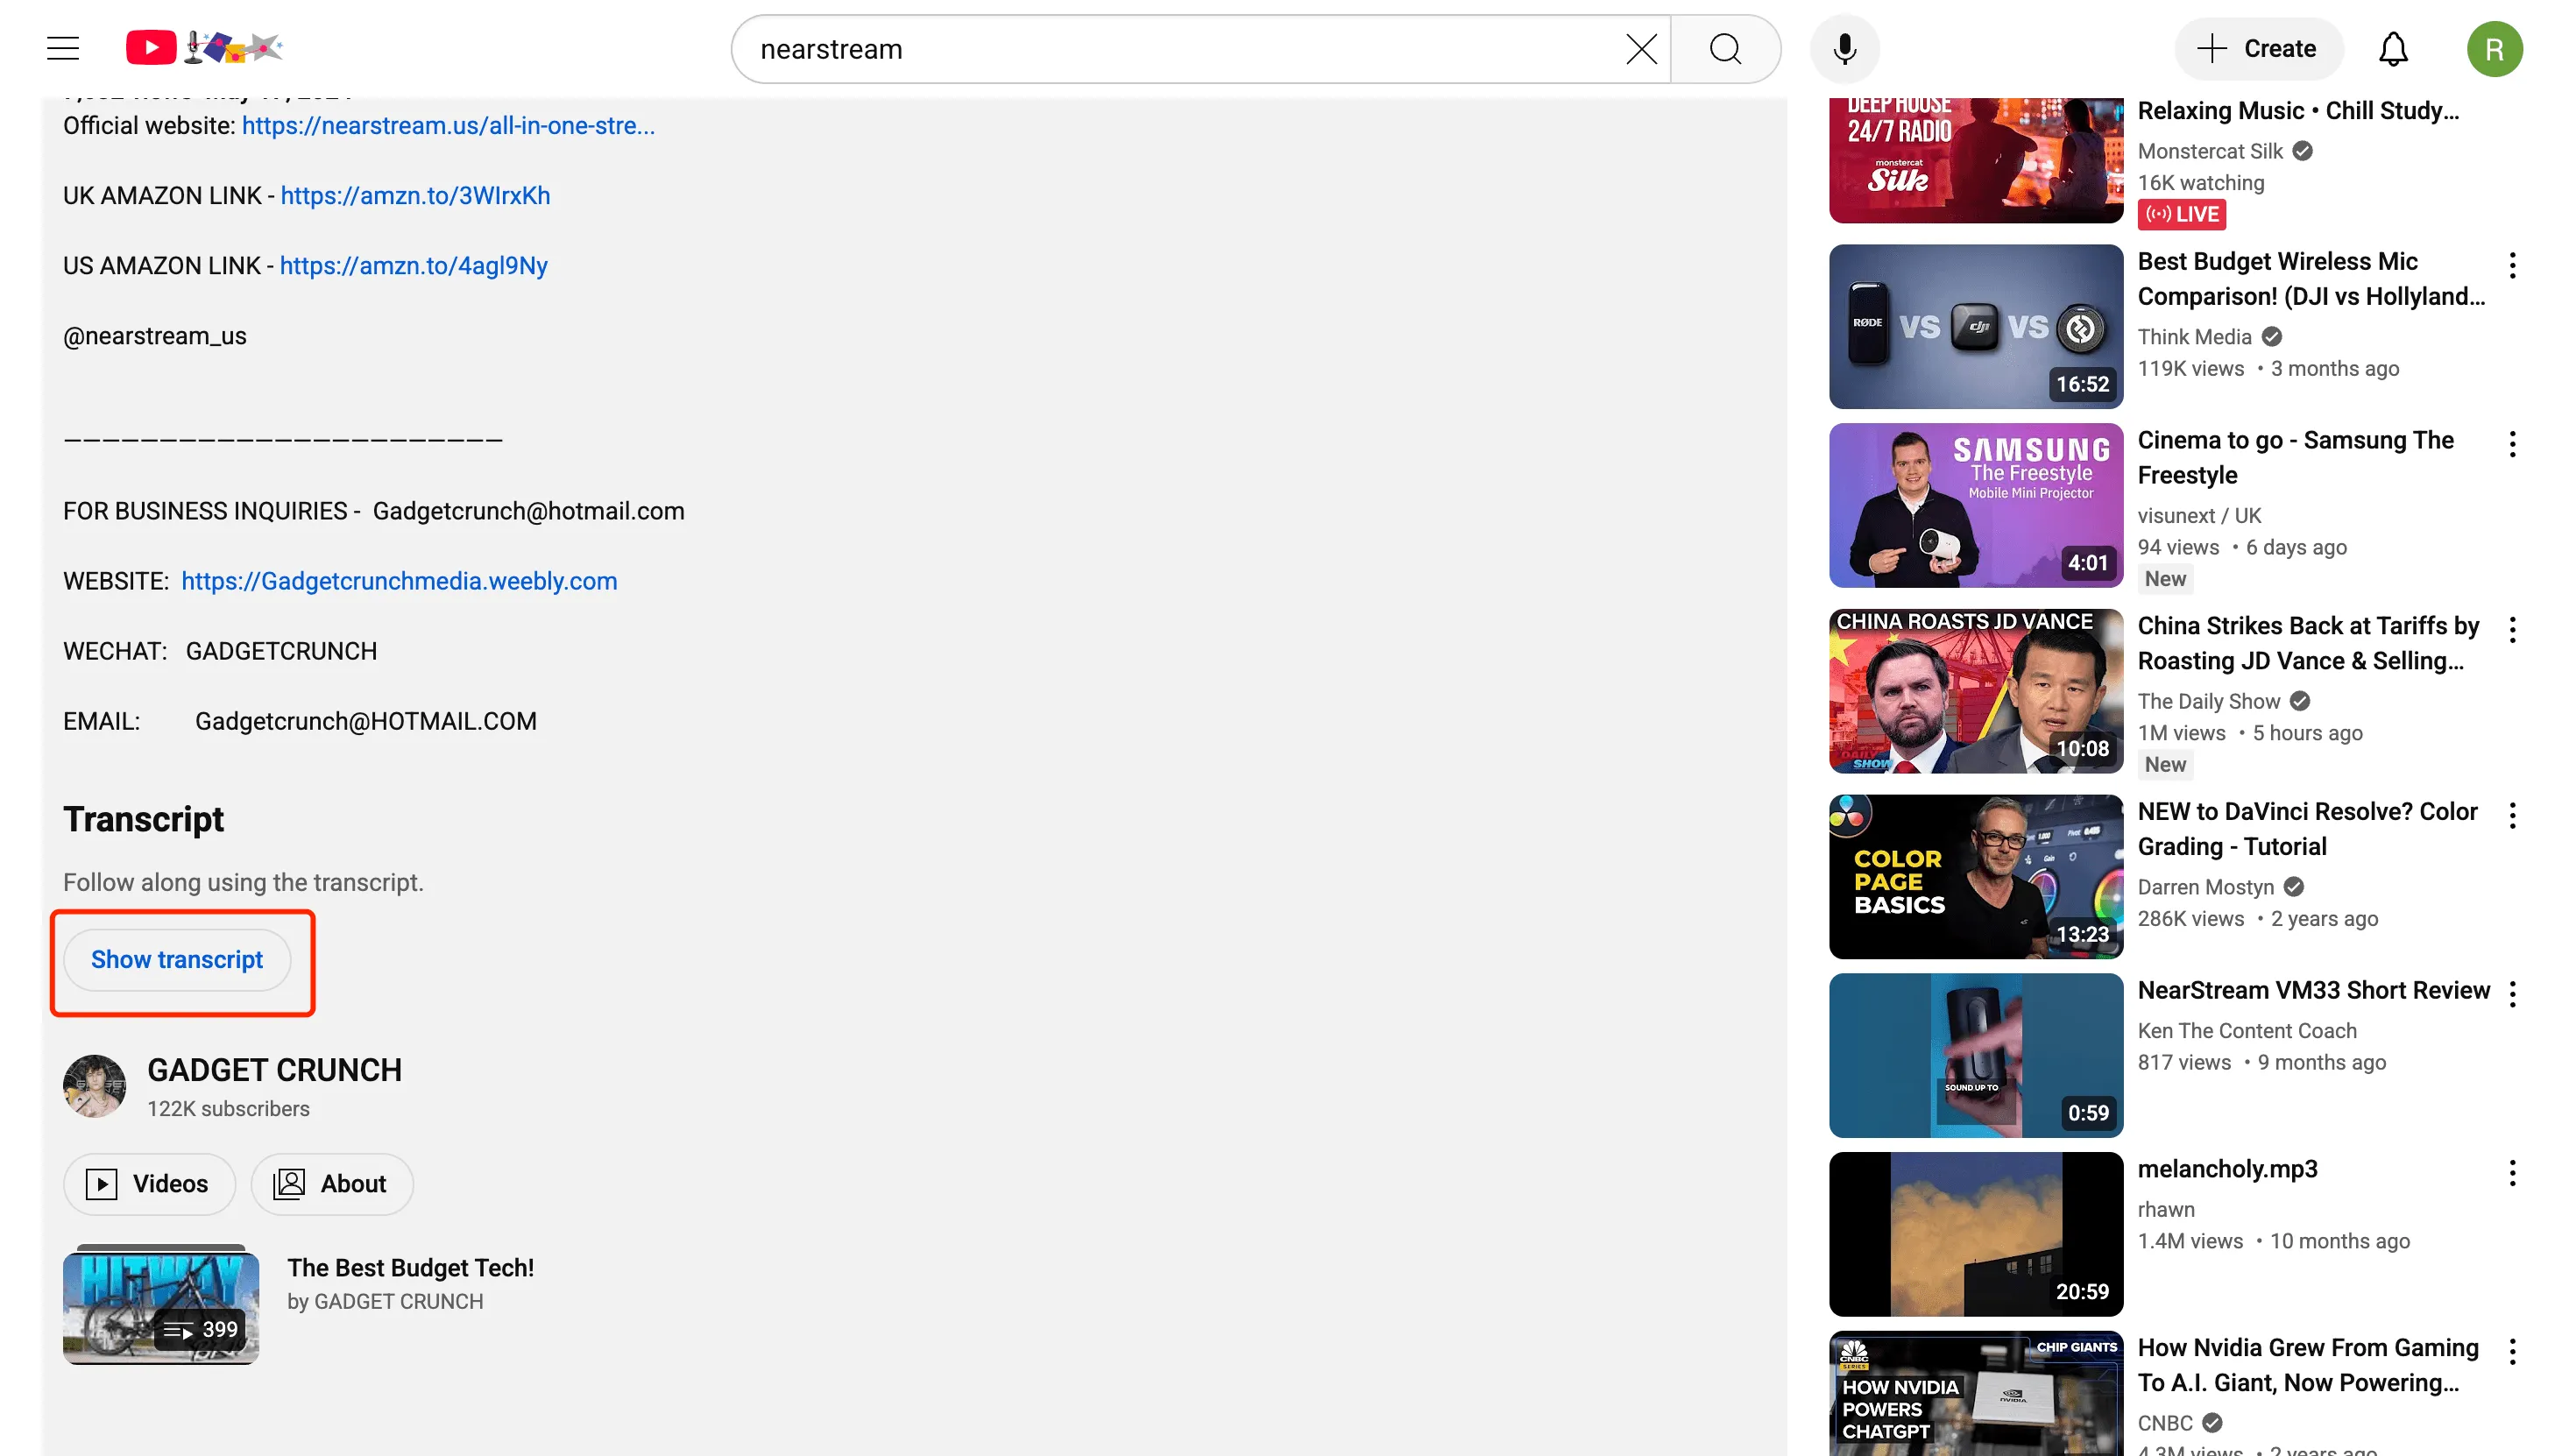This screenshot has width=2576, height=1456.
Task: Open the notifications bell
Action: click(2392, 48)
